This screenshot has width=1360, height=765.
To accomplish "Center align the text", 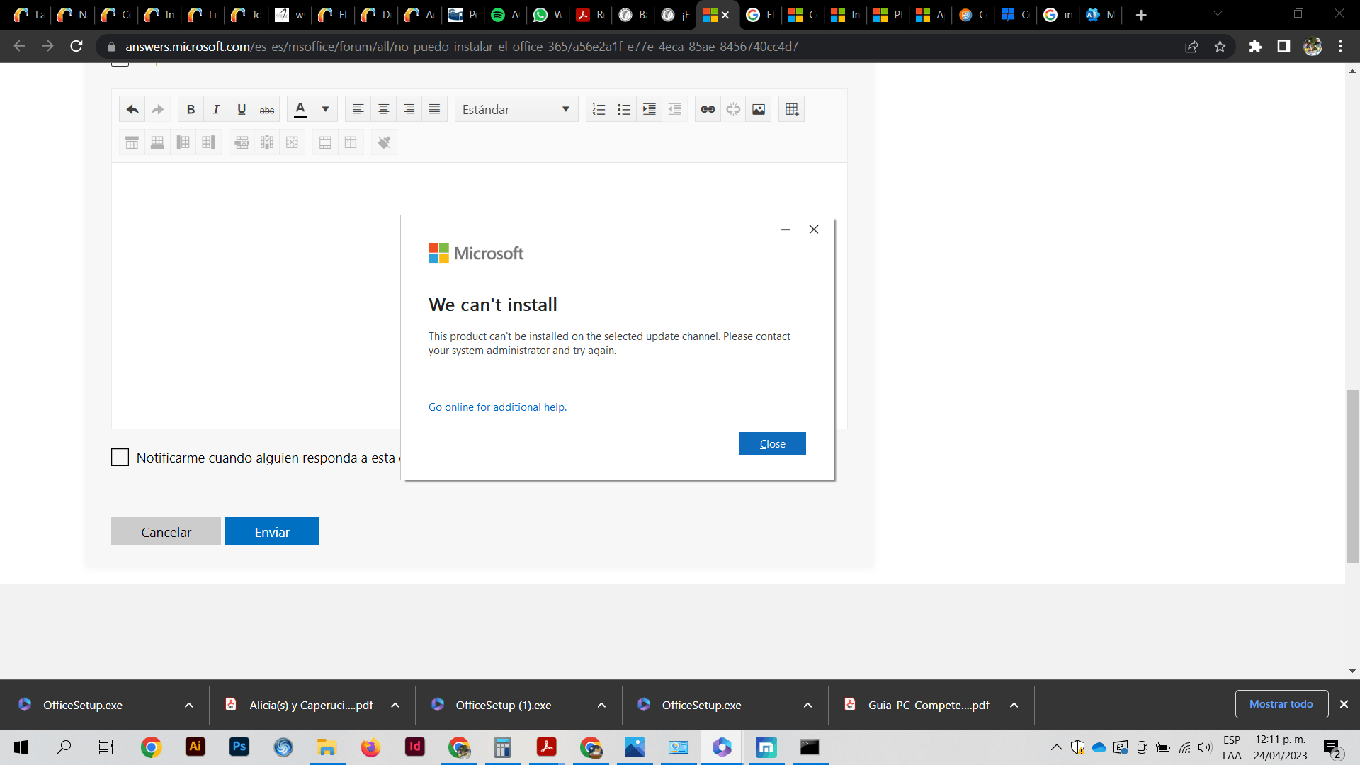I will point(383,109).
